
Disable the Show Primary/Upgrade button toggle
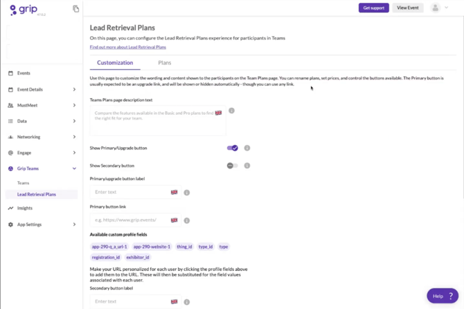coord(233,148)
